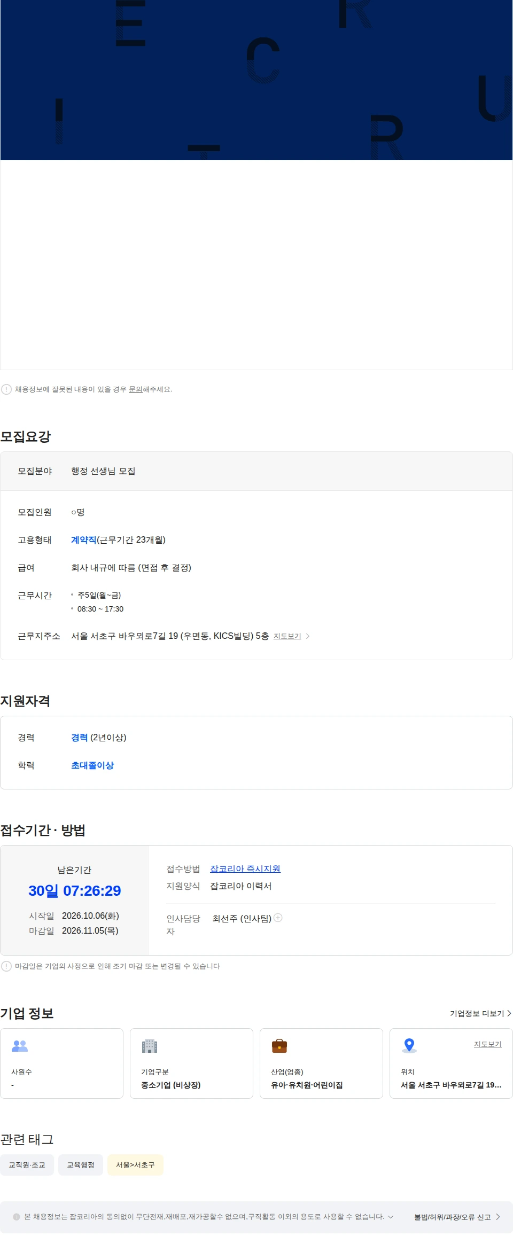
Task: Click the chevron arrow after 근무지주소 지도보기
Action: pyautogui.click(x=308, y=636)
